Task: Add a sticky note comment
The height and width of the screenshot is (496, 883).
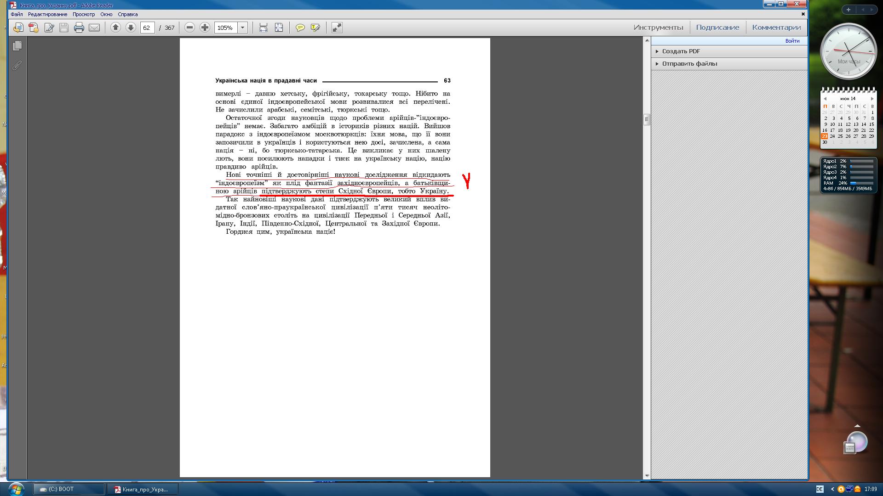Action: [300, 28]
